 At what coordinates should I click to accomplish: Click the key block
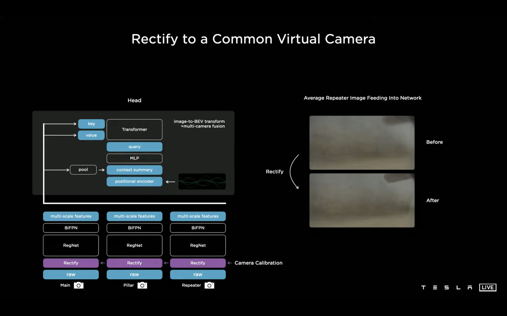[x=91, y=124]
